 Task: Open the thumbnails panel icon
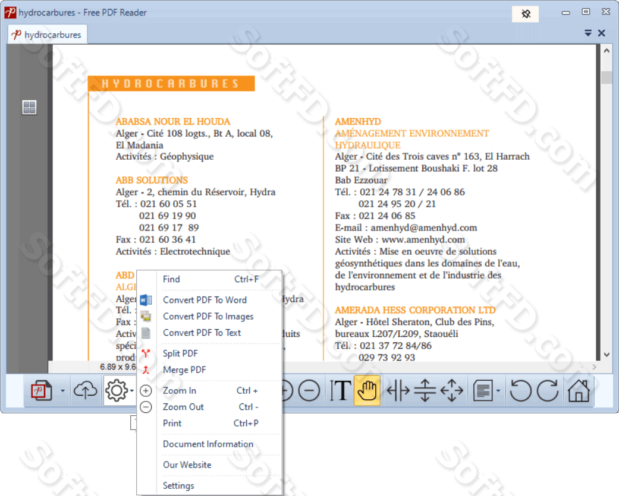29,108
